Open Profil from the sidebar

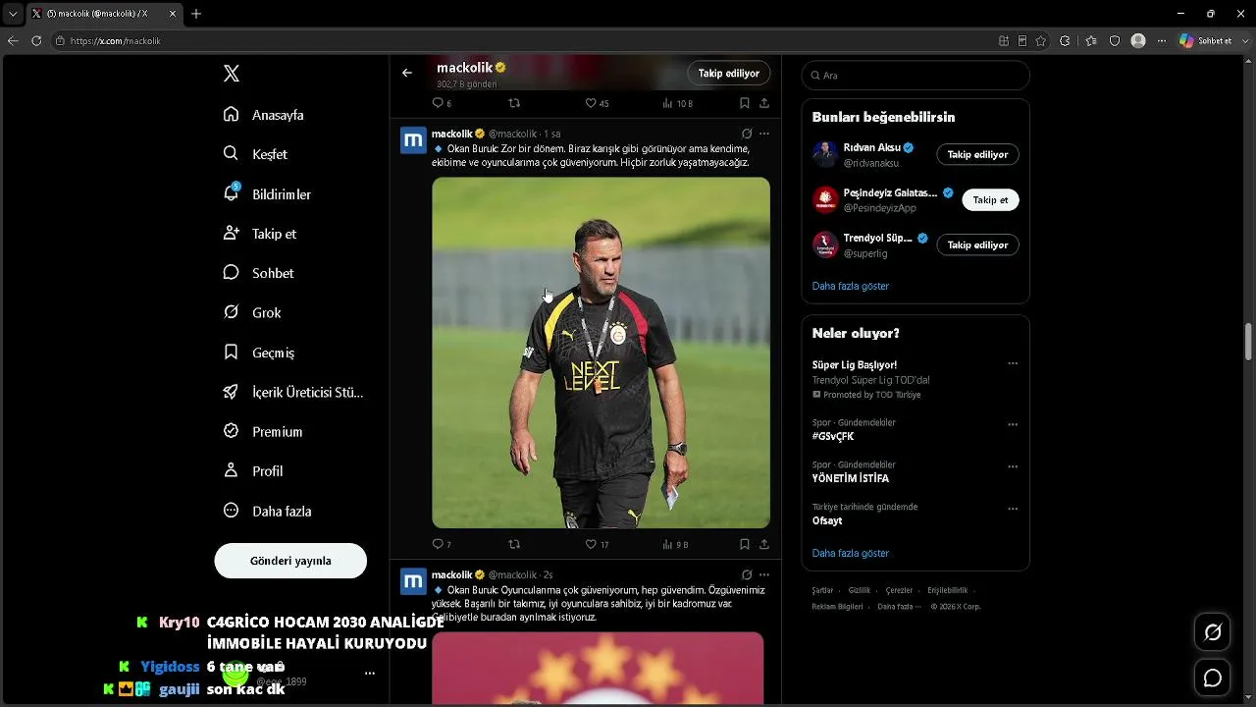(253, 471)
